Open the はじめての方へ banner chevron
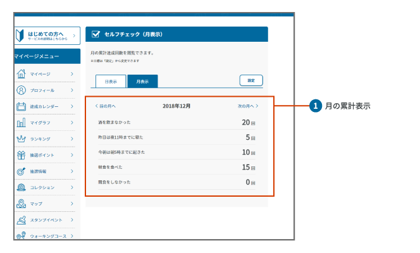 point(74,35)
